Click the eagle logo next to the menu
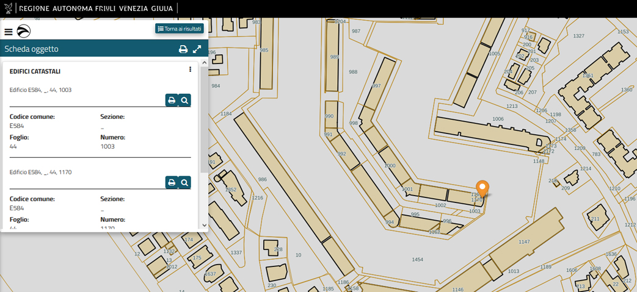Image resolution: width=637 pixels, height=292 pixels. click(24, 32)
